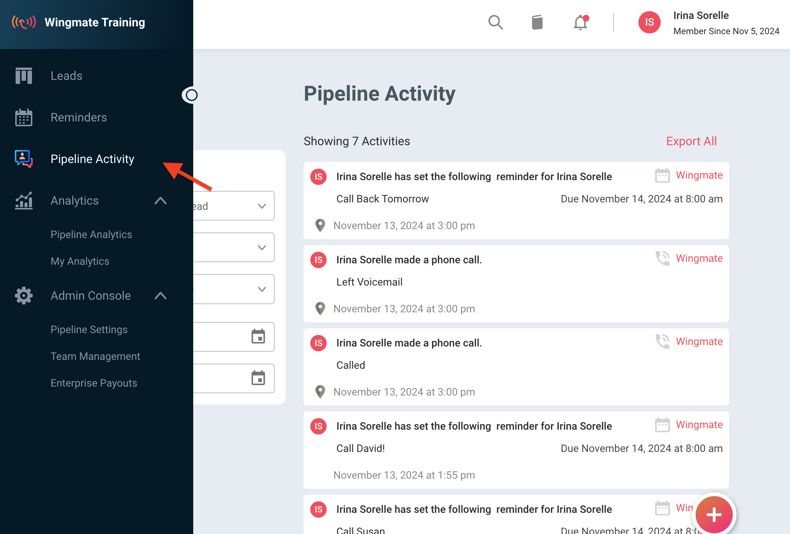Click Export All link

[x=692, y=141]
